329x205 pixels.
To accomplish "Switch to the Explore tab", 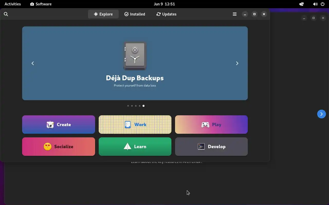I will (103, 14).
